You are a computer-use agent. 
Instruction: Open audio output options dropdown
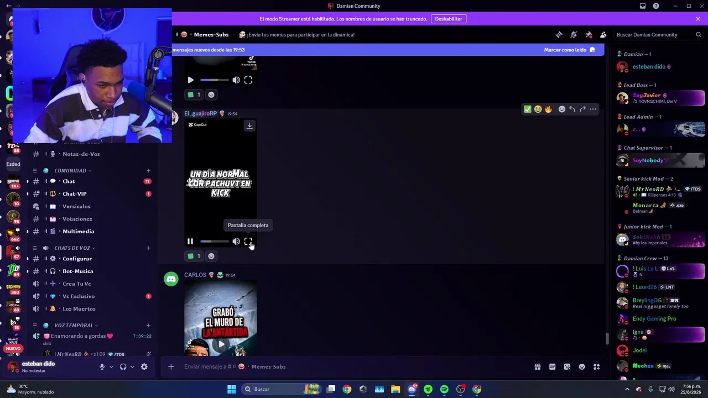(x=132, y=366)
